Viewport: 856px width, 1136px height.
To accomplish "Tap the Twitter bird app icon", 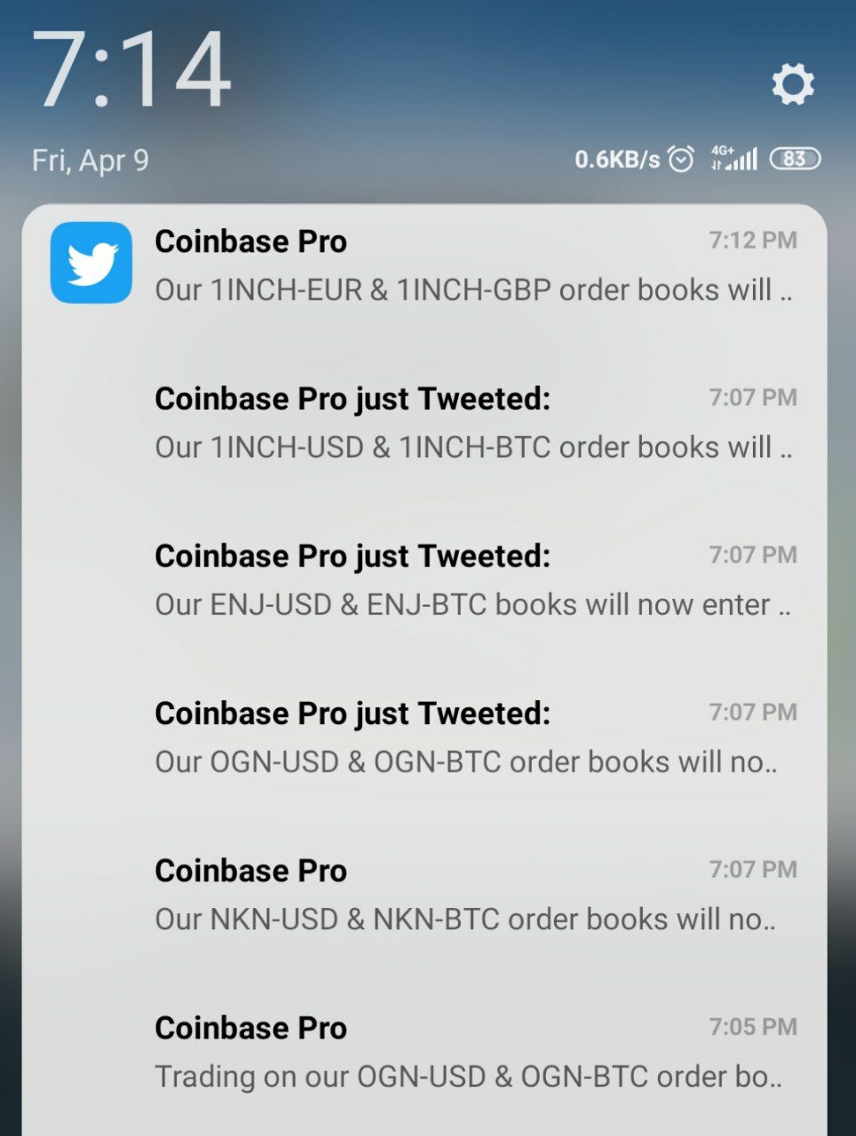I will [91, 263].
